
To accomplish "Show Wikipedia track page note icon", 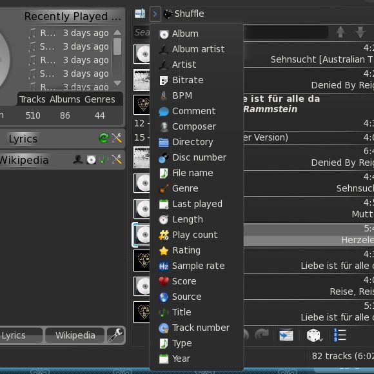I will tap(103, 159).
